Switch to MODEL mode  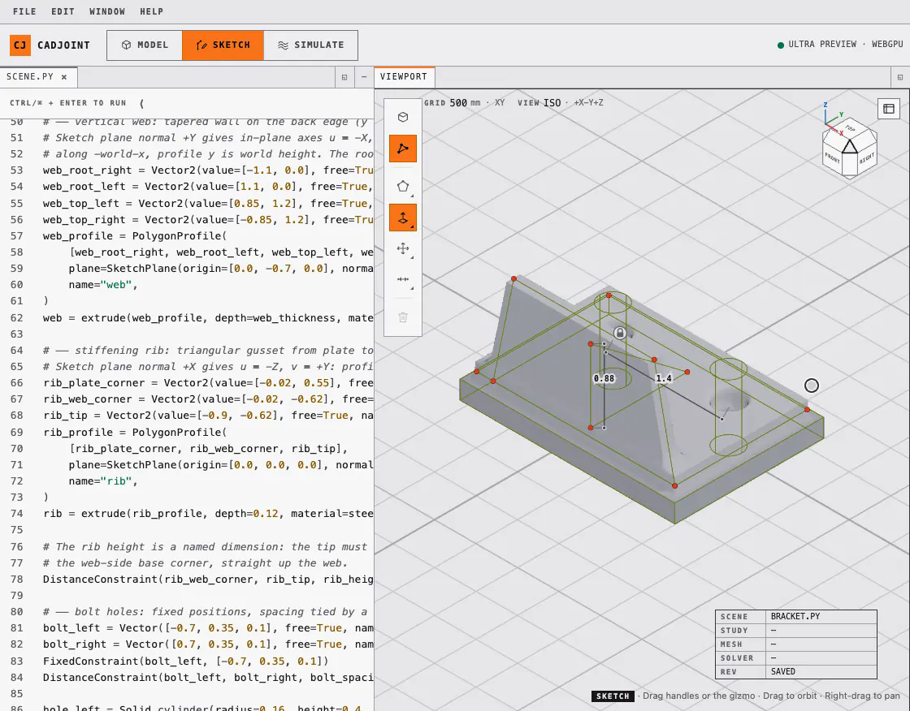tap(145, 45)
